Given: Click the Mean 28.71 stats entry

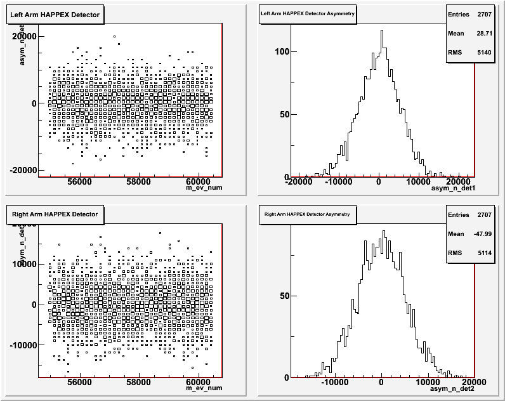Looking at the screenshot, I should (x=470, y=34).
